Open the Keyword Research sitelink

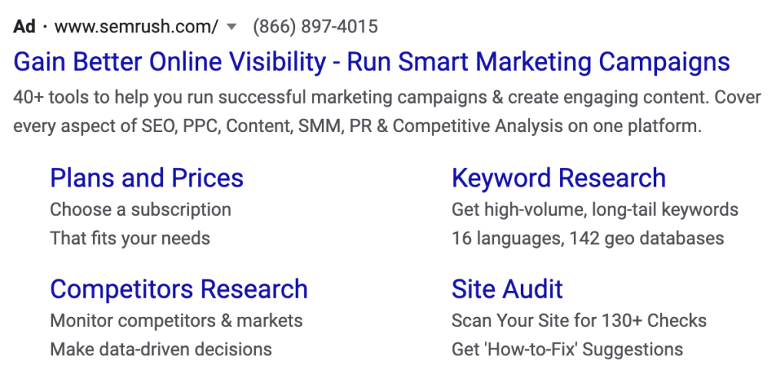pos(559,178)
